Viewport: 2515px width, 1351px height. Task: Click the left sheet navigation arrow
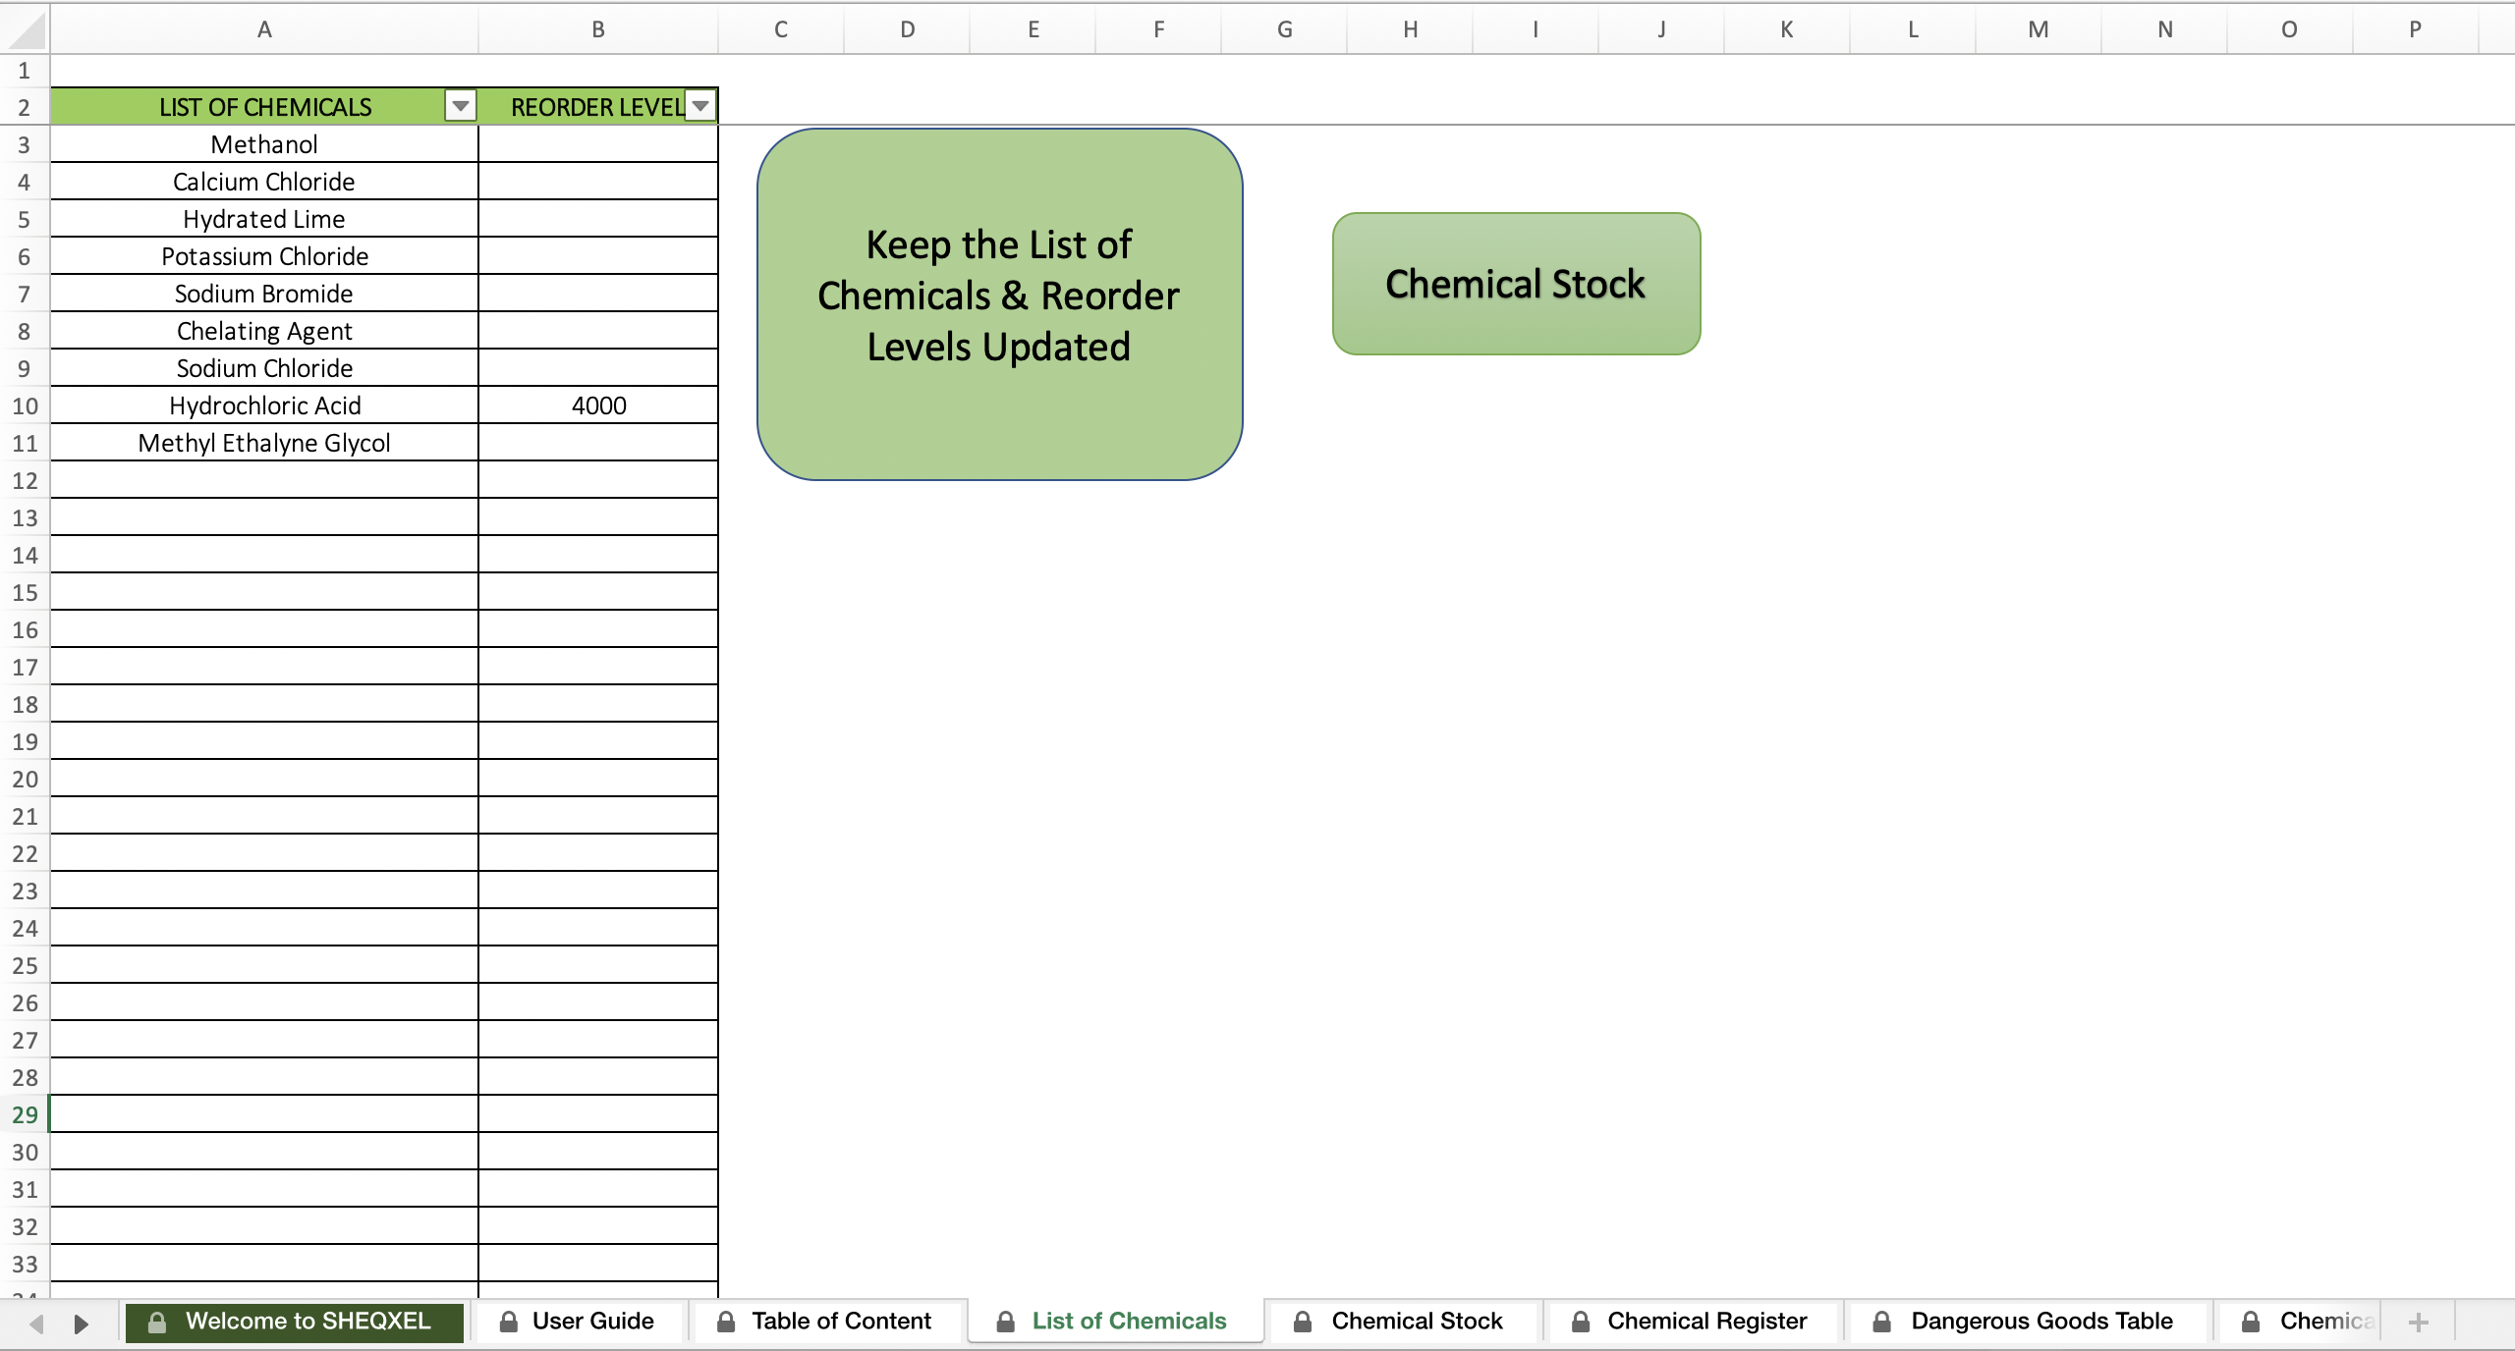click(x=35, y=1324)
